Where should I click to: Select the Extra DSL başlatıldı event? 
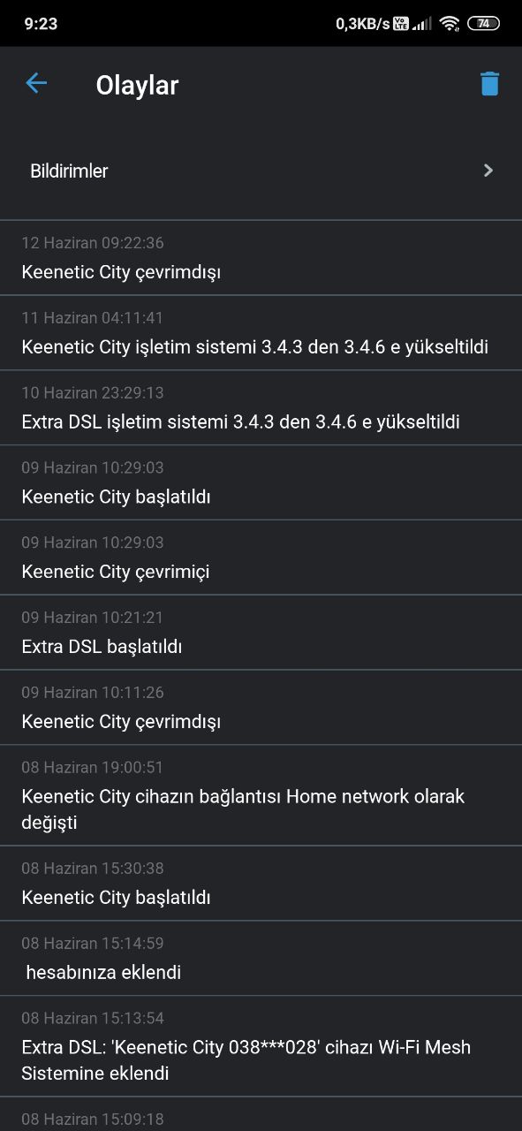pyautogui.click(x=261, y=633)
